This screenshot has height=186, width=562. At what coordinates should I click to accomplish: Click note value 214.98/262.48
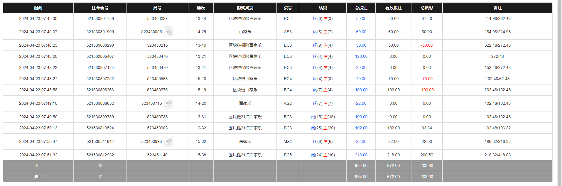[497, 18]
